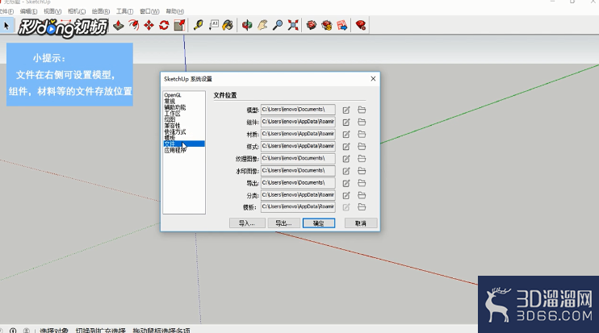
Task: Click the 纹理图像 path input field
Action: (298, 158)
